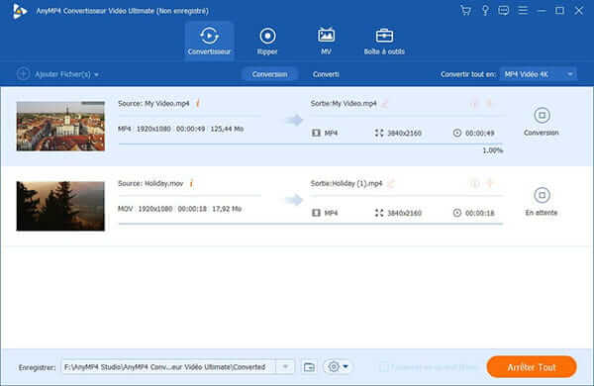Click the Enregistrer output path field
The image size is (594, 386).
coord(168,366)
